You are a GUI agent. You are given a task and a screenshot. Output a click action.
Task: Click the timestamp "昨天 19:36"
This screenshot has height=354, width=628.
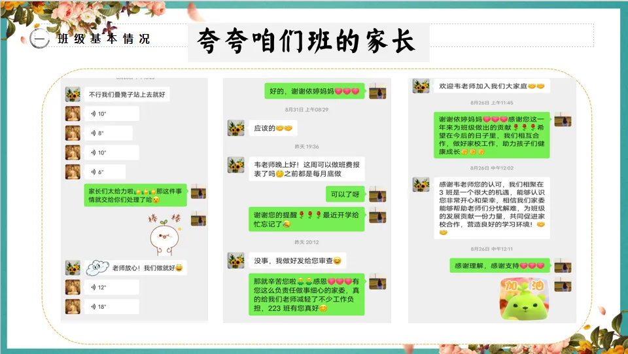tap(307, 147)
